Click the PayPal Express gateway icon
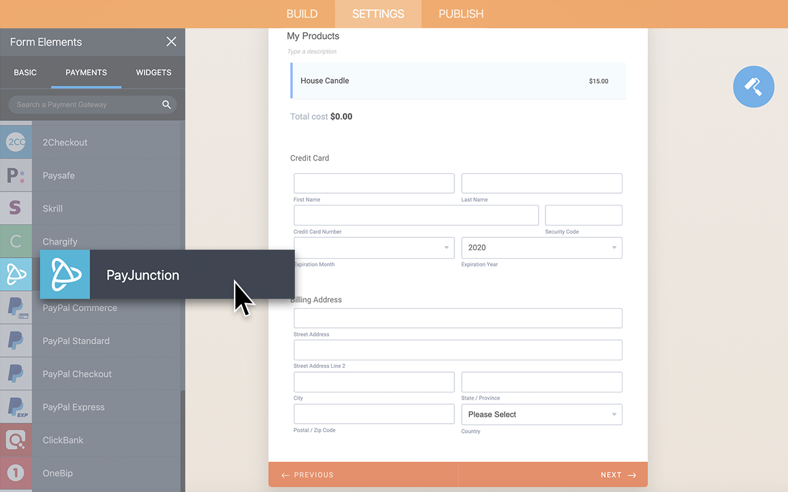The width and height of the screenshot is (788, 492). point(16,407)
